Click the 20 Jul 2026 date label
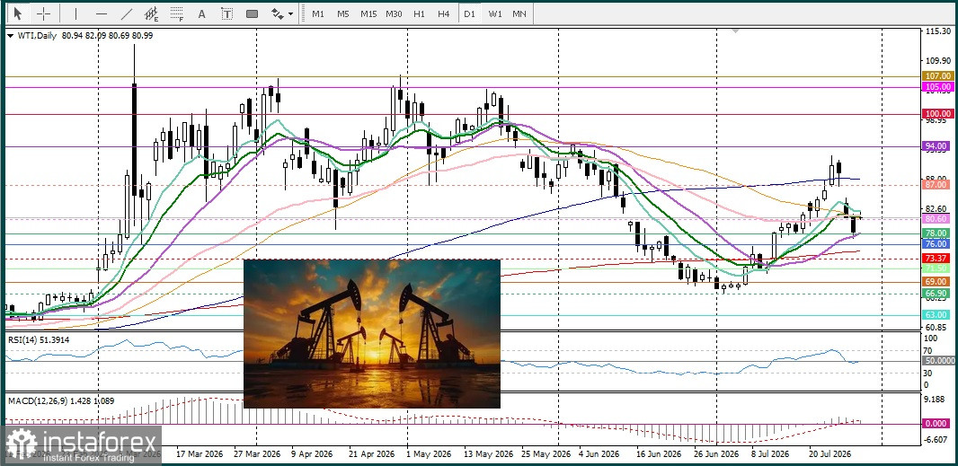The width and height of the screenshot is (958, 466). [829, 454]
